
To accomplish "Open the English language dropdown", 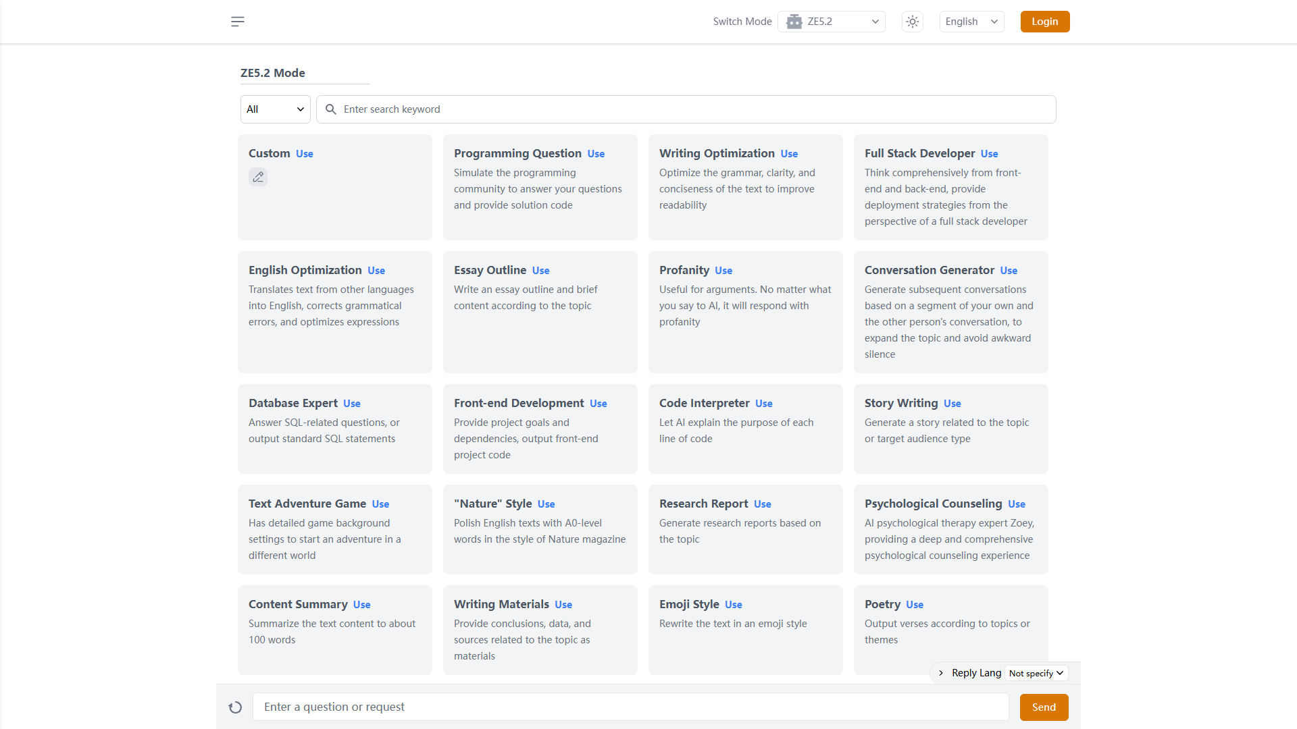I will pos(971,22).
